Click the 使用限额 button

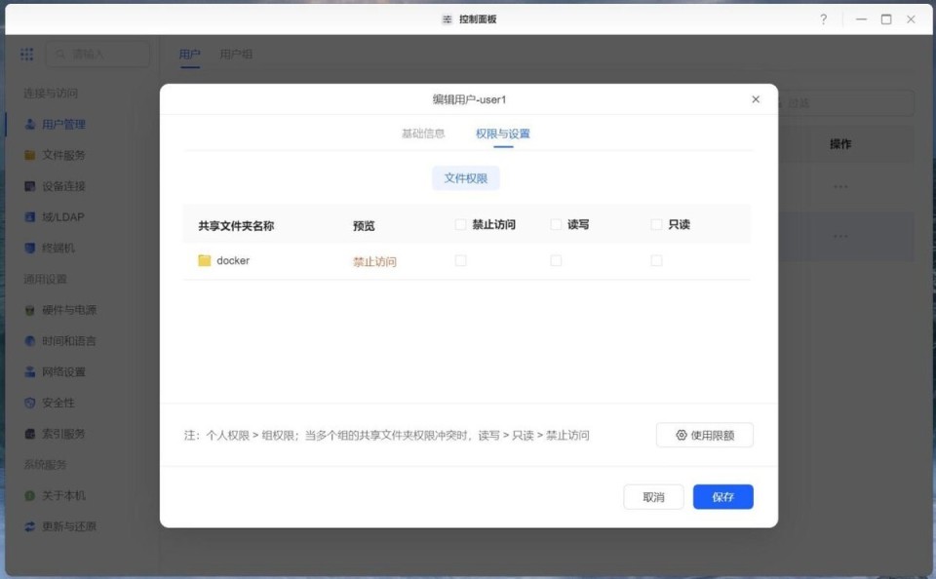pos(704,435)
